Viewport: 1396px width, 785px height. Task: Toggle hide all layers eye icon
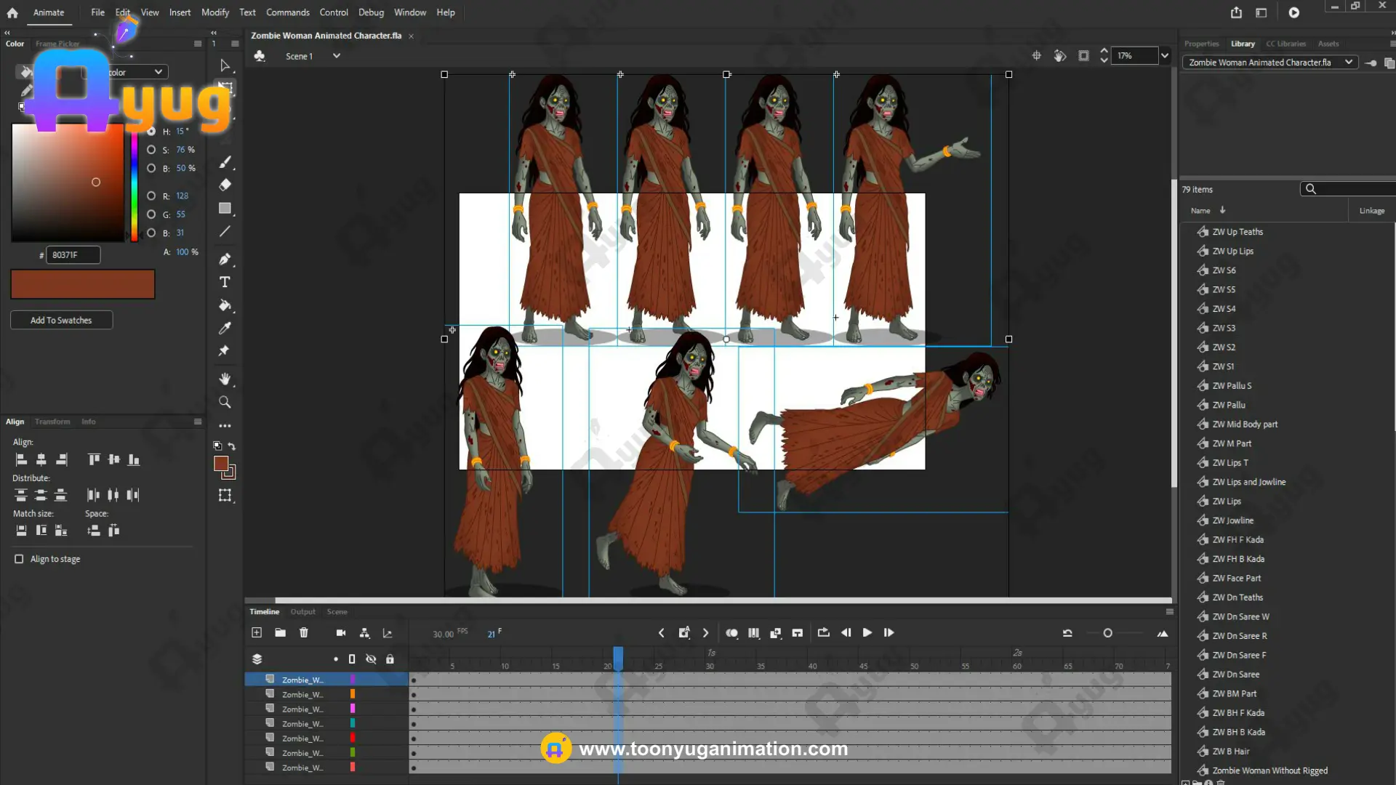coord(371,659)
